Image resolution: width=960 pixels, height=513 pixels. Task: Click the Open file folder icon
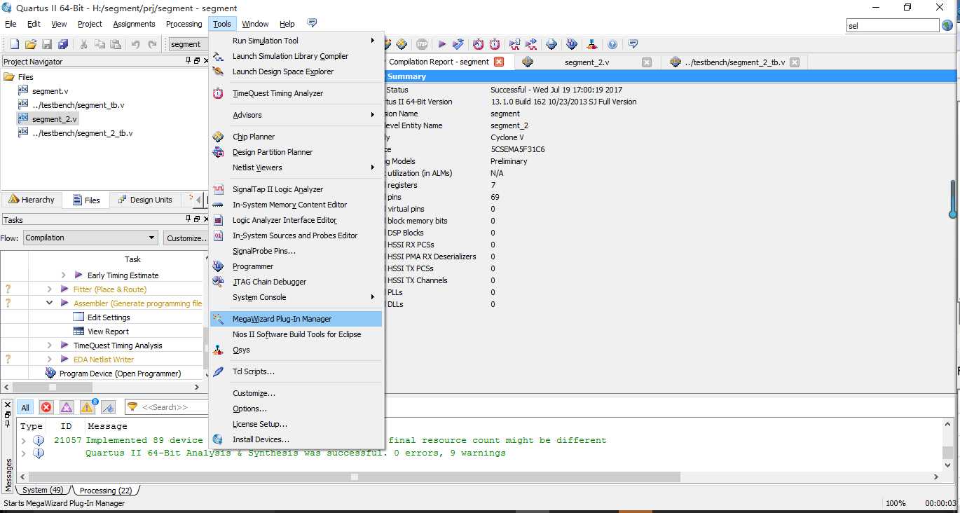coord(30,44)
